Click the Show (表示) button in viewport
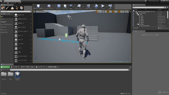 (58, 12)
